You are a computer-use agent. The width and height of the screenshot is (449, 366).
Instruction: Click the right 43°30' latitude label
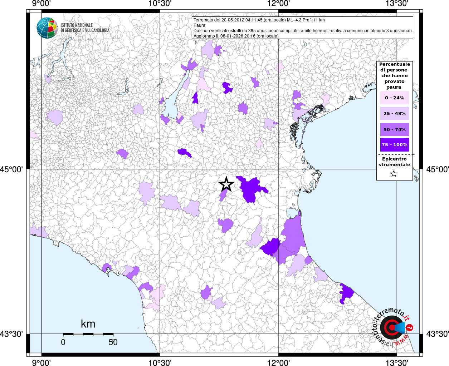coord(437,334)
